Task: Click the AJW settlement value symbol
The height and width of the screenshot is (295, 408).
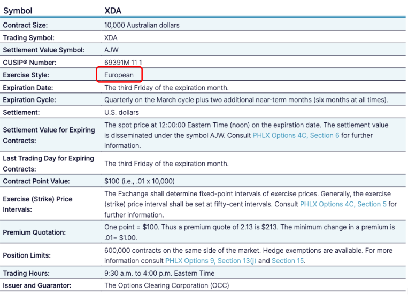Action: pyautogui.click(x=112, y=50)
